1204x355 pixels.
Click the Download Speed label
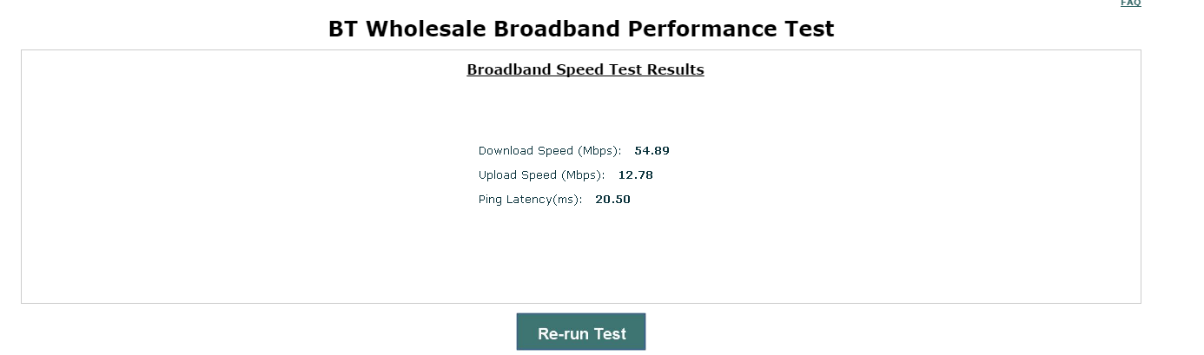click(549, 151)
